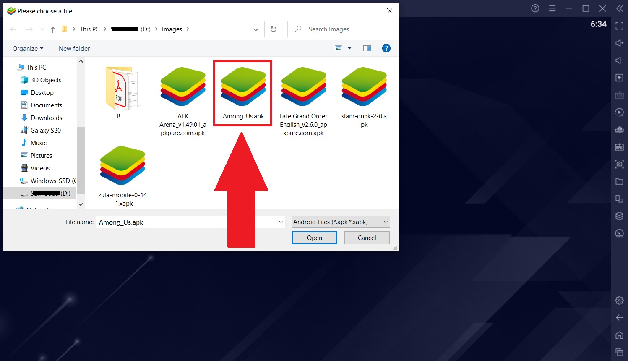Viewport: 628px width, 361px height.
Task: Click the Android back arrow icon
Action: [x=619, y=317]
